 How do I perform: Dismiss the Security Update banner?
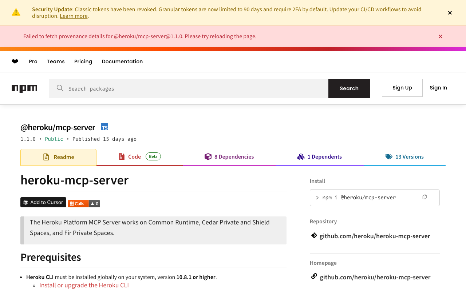click(450, 13)
